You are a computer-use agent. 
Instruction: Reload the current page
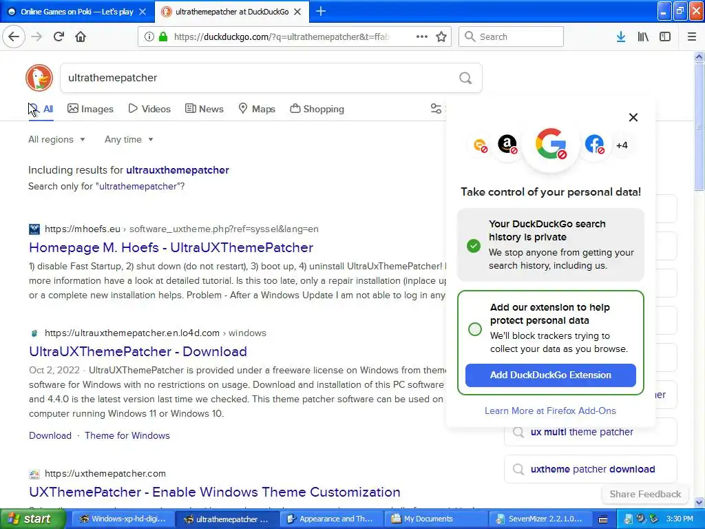pyautogui.click(x=59, y=37)
